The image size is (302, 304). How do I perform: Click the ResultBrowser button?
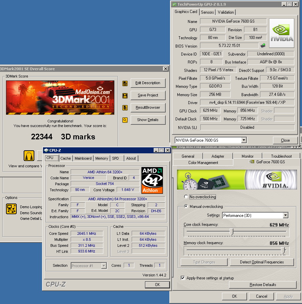[148, 107]
